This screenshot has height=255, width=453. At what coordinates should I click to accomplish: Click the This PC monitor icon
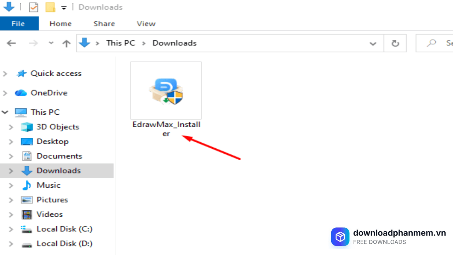(x=21, y=113)
